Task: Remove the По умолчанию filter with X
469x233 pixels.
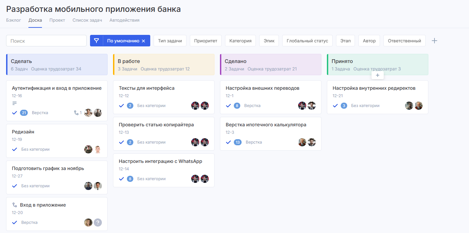Action: point(143,41)
